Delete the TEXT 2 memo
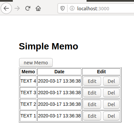The height and width of the screenshot is (130, 134). coord(111,104)
